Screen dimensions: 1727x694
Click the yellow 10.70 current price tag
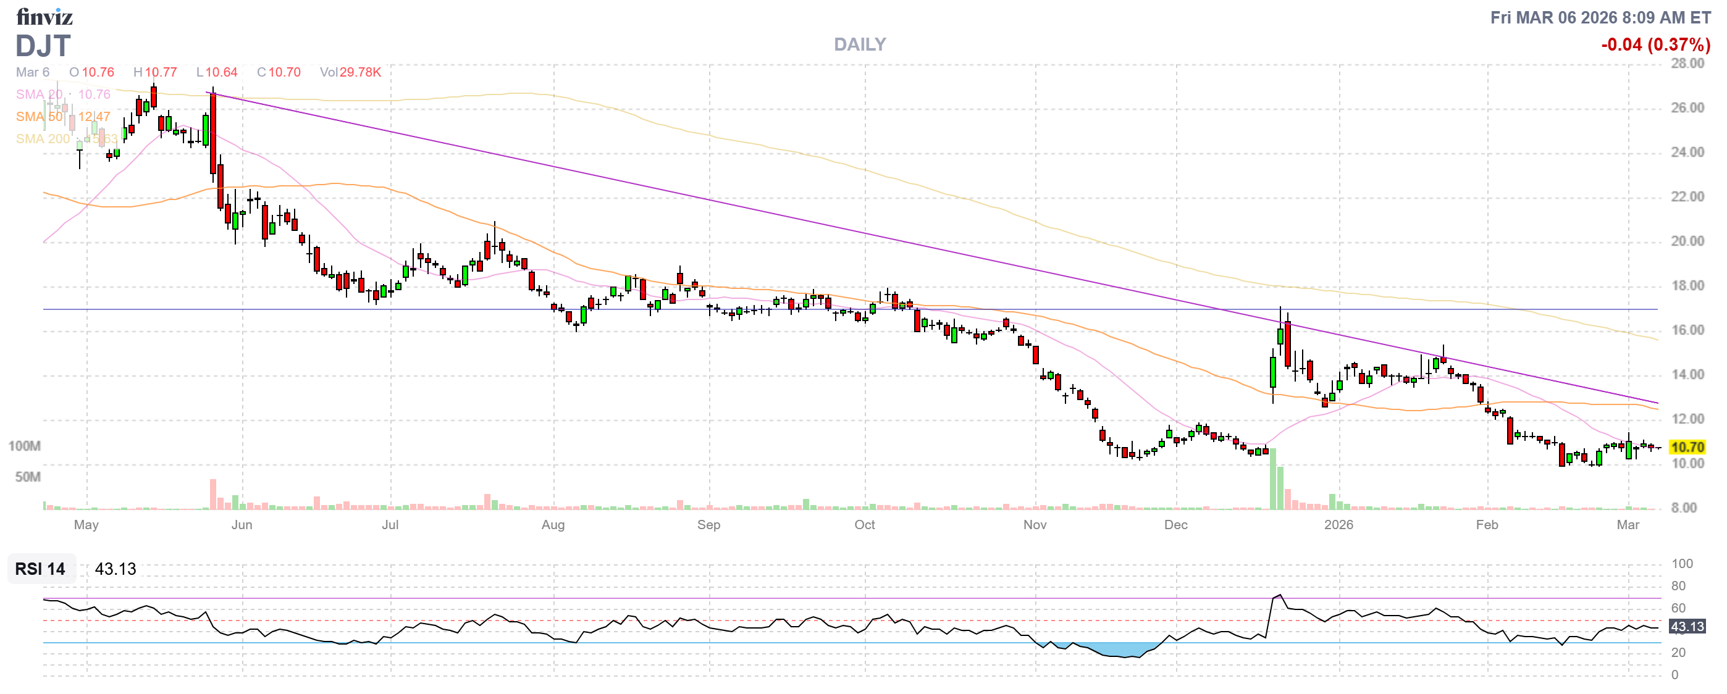tap(1687, 447)
